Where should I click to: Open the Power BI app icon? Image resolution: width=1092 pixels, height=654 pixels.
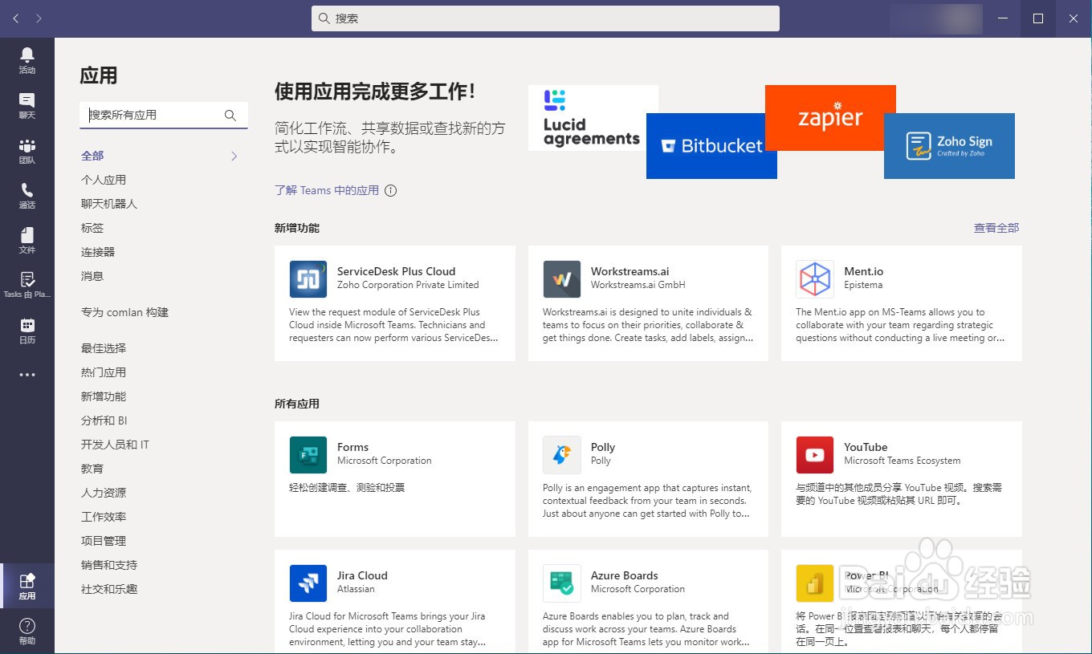(x=815, y=583)
